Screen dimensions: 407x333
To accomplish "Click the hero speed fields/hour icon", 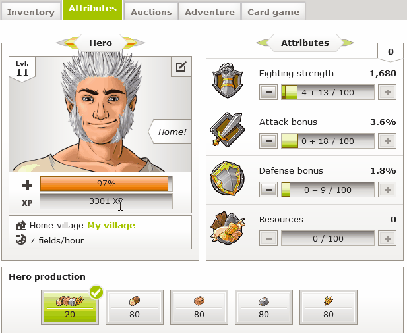I will [21, 240].
